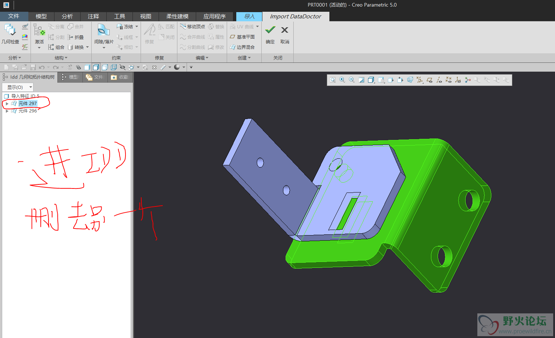Screen dimensions: 555x338
Task: Click the zoom in magnifier icon
Action: pyautogui.click(x=342, y=80)
